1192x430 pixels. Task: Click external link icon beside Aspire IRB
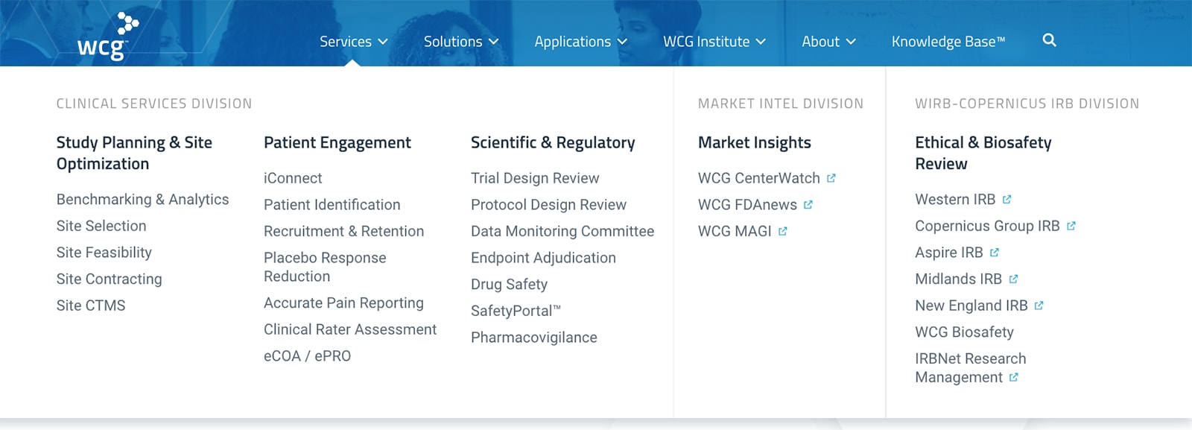(x=995, y=253)
